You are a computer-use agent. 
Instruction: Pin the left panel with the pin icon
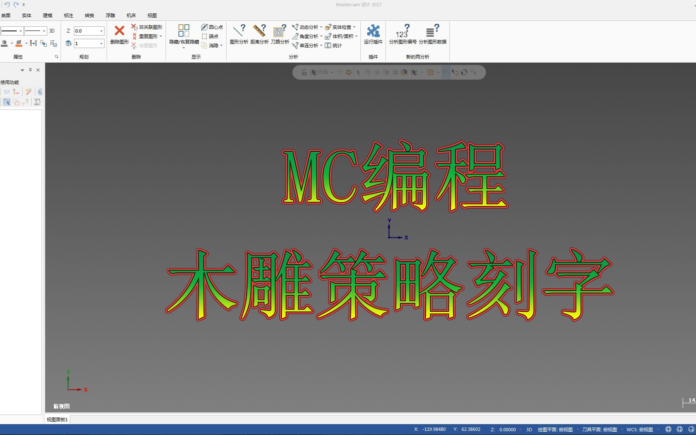click(x=30, y=70)
